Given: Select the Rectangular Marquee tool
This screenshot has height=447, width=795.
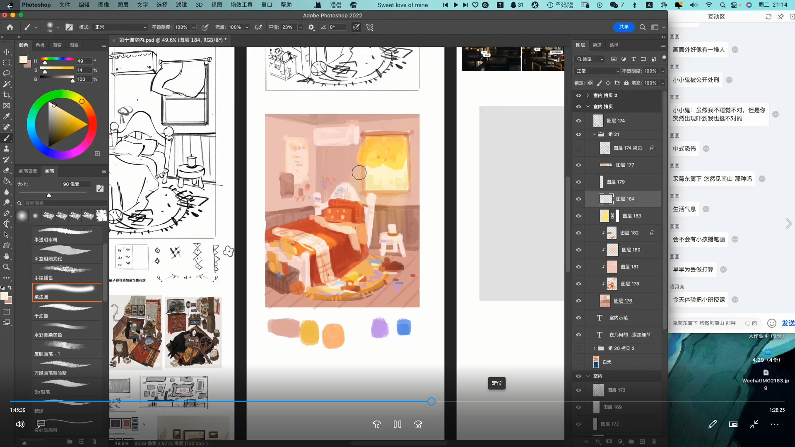Looking at the screenshot, I should [7, 62].
